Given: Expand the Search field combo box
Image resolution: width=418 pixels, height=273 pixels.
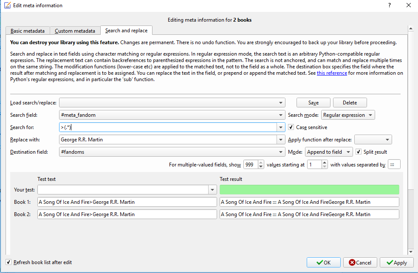Looking at the screenshot, I should click(281, 115).
